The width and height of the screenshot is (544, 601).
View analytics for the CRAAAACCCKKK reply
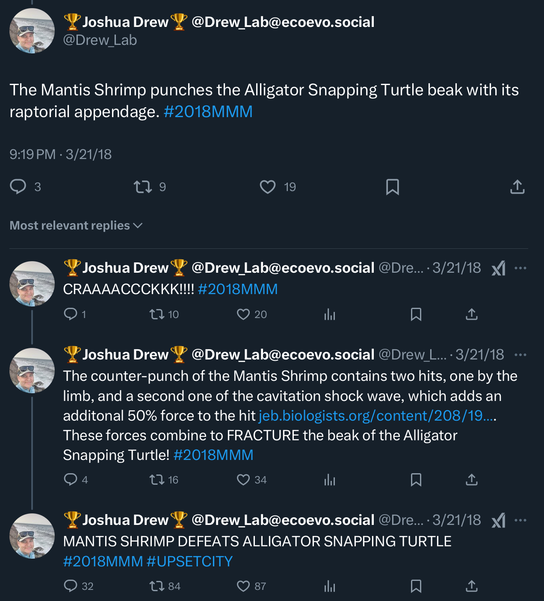point(330,315)
